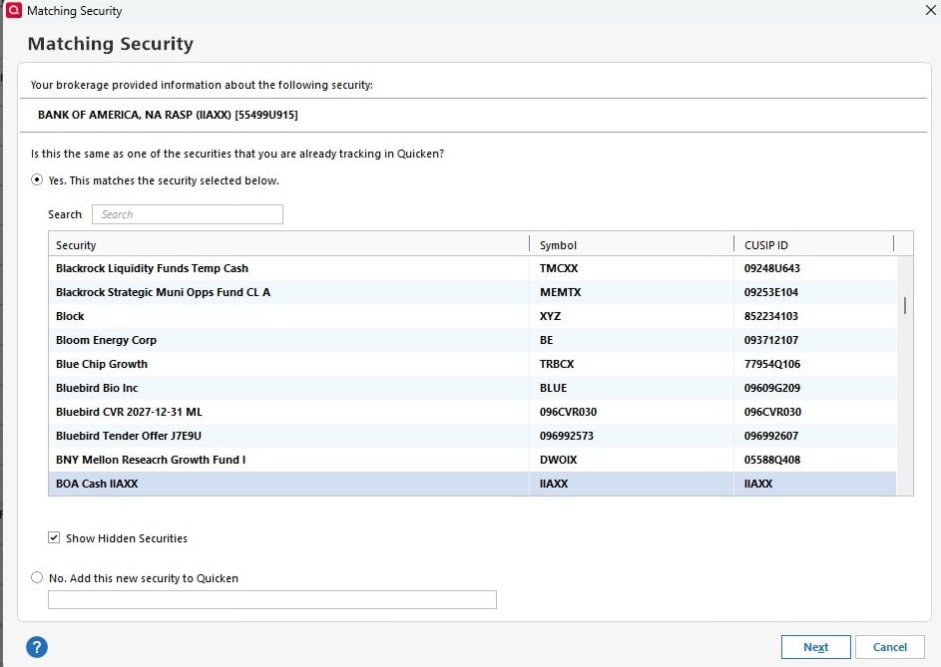Close the Matching Security dialog
The width and height of the screenshot is (941, 667).
(x=930, y=11)
